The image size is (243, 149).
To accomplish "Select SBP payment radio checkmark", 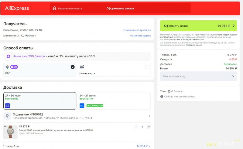I will tap(73, 67).
